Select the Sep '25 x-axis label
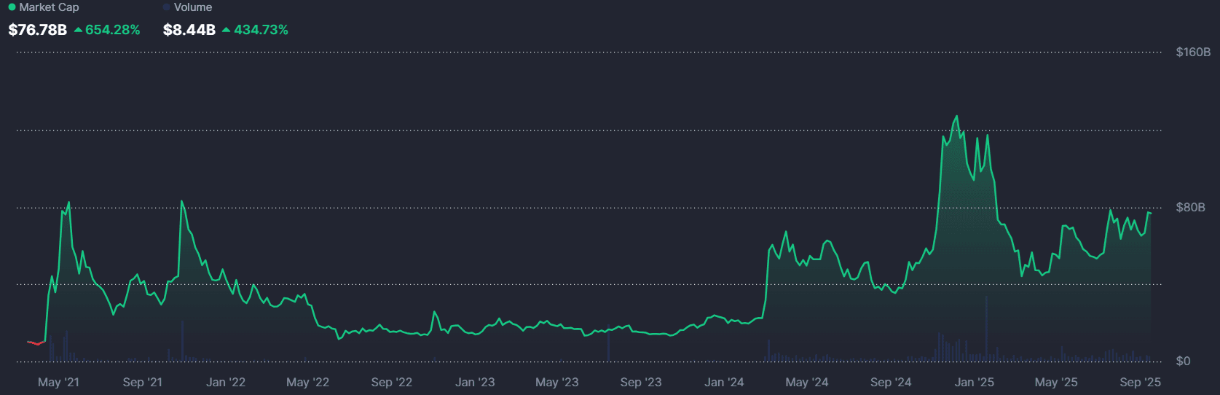 (1140, 382)
